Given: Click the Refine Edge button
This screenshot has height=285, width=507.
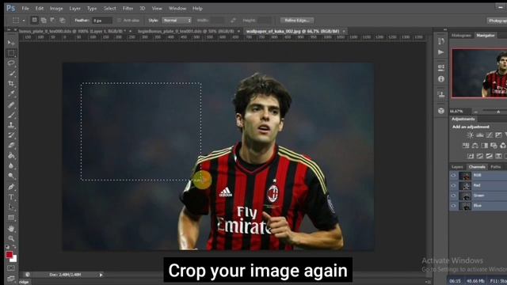Looking at the screenshot, I should tap(297, 21).
